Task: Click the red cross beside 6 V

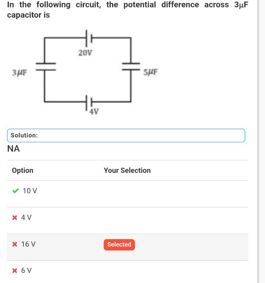Action: tap(15, 270)
